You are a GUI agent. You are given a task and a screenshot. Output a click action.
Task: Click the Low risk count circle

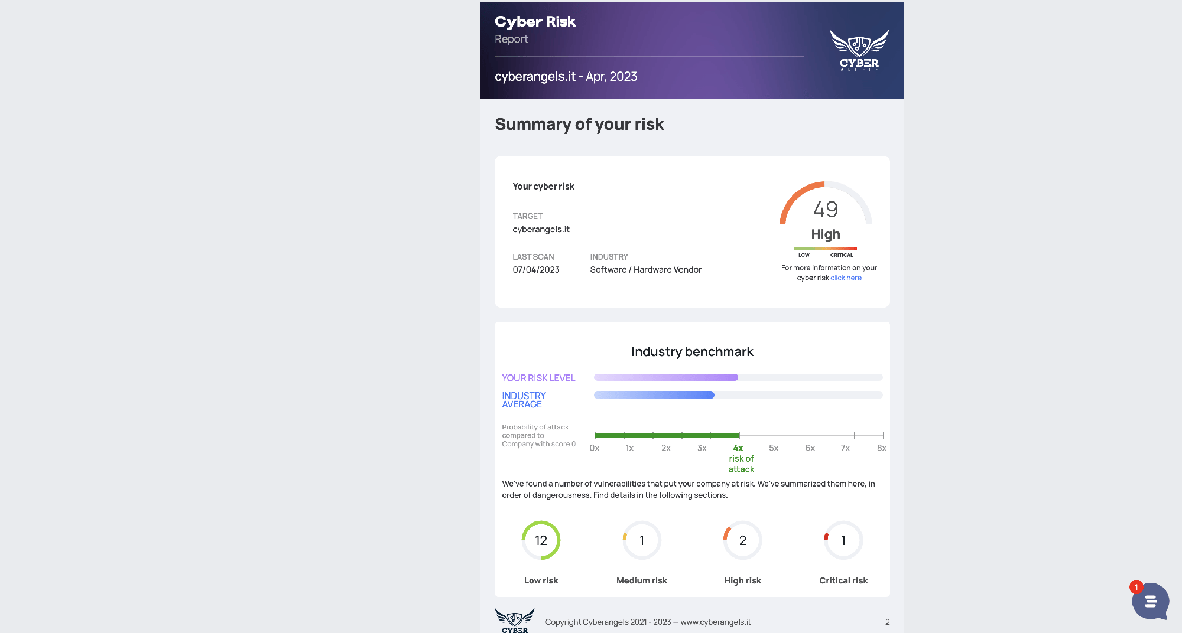tap(541, 540)
